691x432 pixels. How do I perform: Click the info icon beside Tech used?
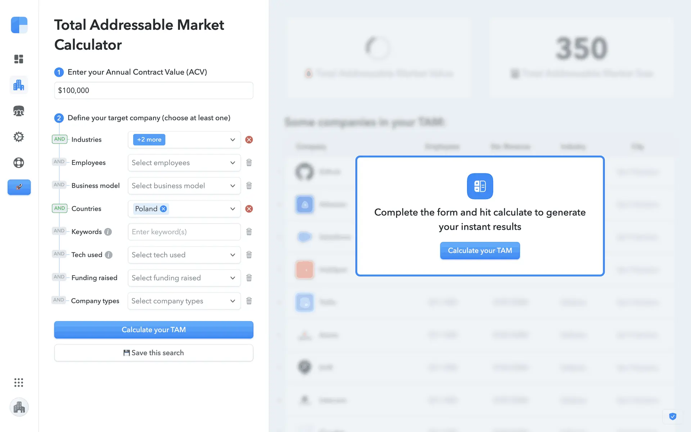pos(109,255)
